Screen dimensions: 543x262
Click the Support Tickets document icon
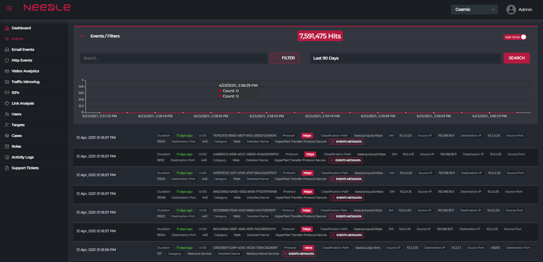(x=7, y=168)
